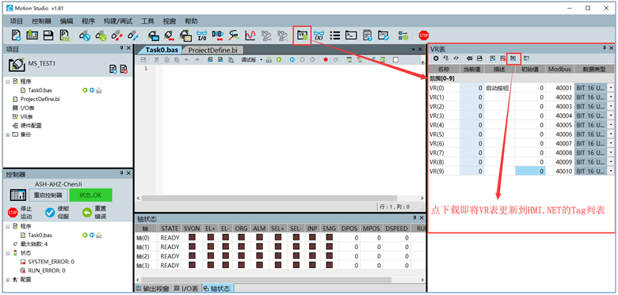This screenshot has width=618, height=295.
Task: Expand the 配置 node in 控制器 tree
Action: (x=8, y=280)
